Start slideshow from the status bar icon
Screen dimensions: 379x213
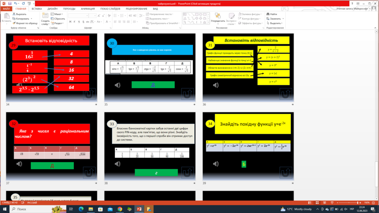332,203
